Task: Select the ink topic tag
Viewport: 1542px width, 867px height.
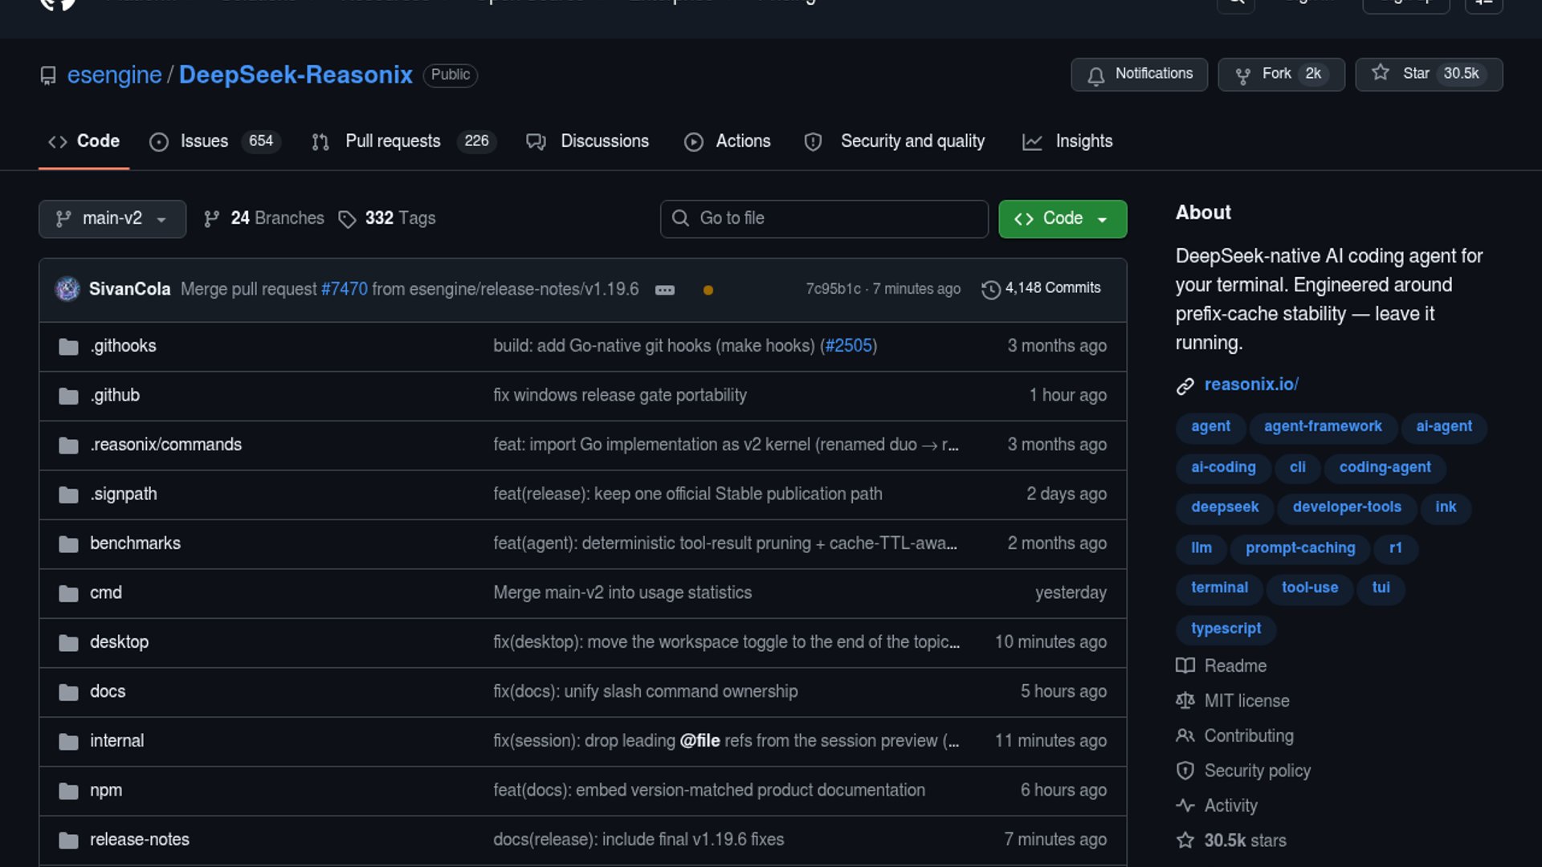Action: tap(1446, 508)
